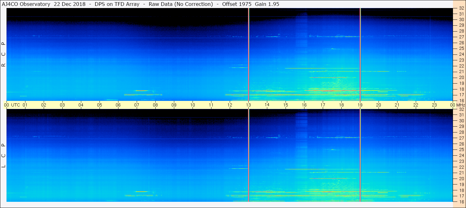466x208 pixels.
Task: Select hour label '14' on the time axis
Action: 267,105
